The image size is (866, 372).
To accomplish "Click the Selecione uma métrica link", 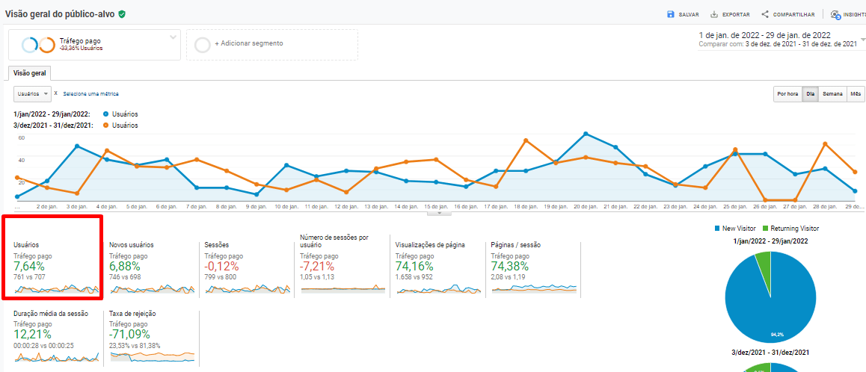I will click(x=90, y=94).
